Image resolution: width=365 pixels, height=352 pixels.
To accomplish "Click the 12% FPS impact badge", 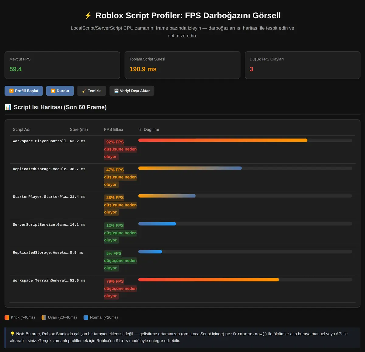I will tap(120, 233).
